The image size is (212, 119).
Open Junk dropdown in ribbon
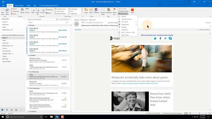14,14
